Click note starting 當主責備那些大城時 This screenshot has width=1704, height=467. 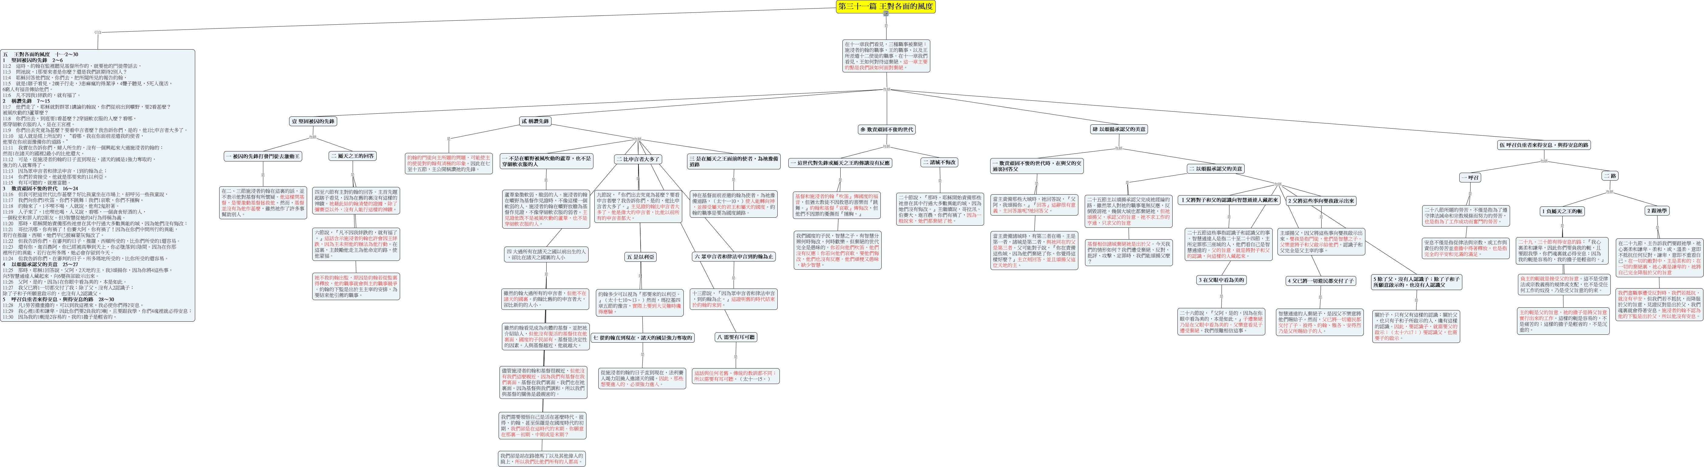(1034, 204)
